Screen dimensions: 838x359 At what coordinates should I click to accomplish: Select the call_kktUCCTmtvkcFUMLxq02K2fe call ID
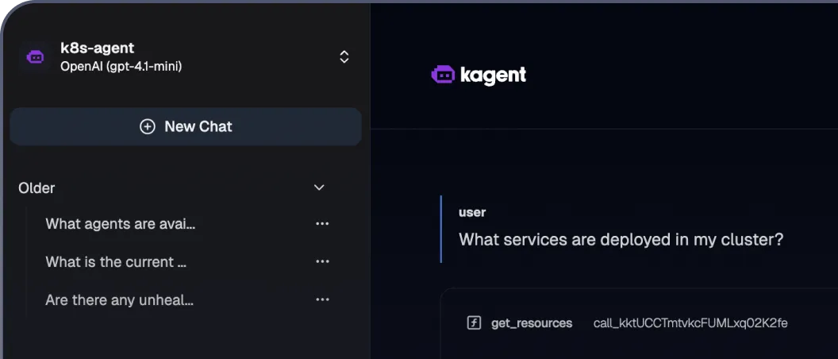(x=690, y=323)
